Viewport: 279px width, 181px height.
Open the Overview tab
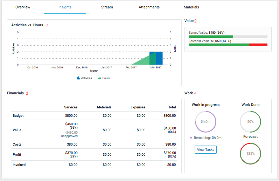coord(23,7)
